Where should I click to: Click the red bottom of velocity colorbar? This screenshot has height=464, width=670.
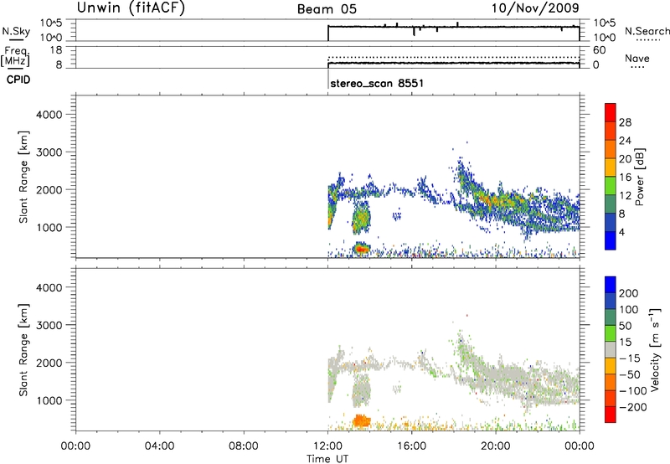pyautogui.click(x=611, y=415)
